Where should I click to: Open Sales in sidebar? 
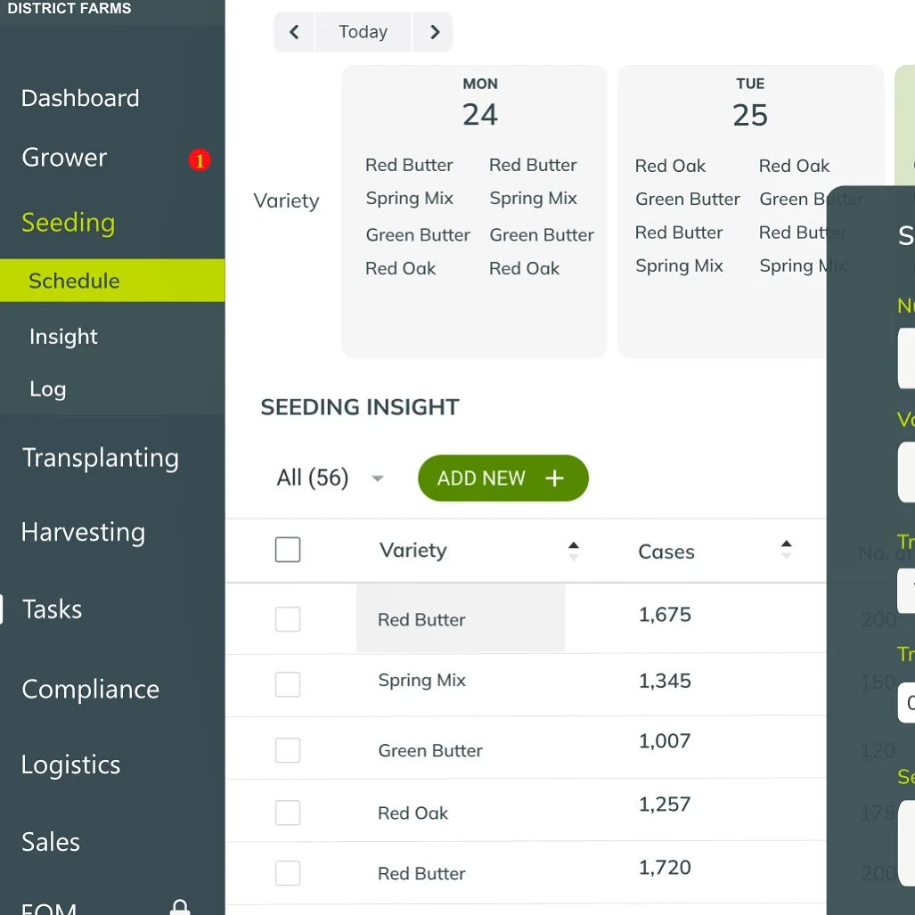[x=51, y=842]
